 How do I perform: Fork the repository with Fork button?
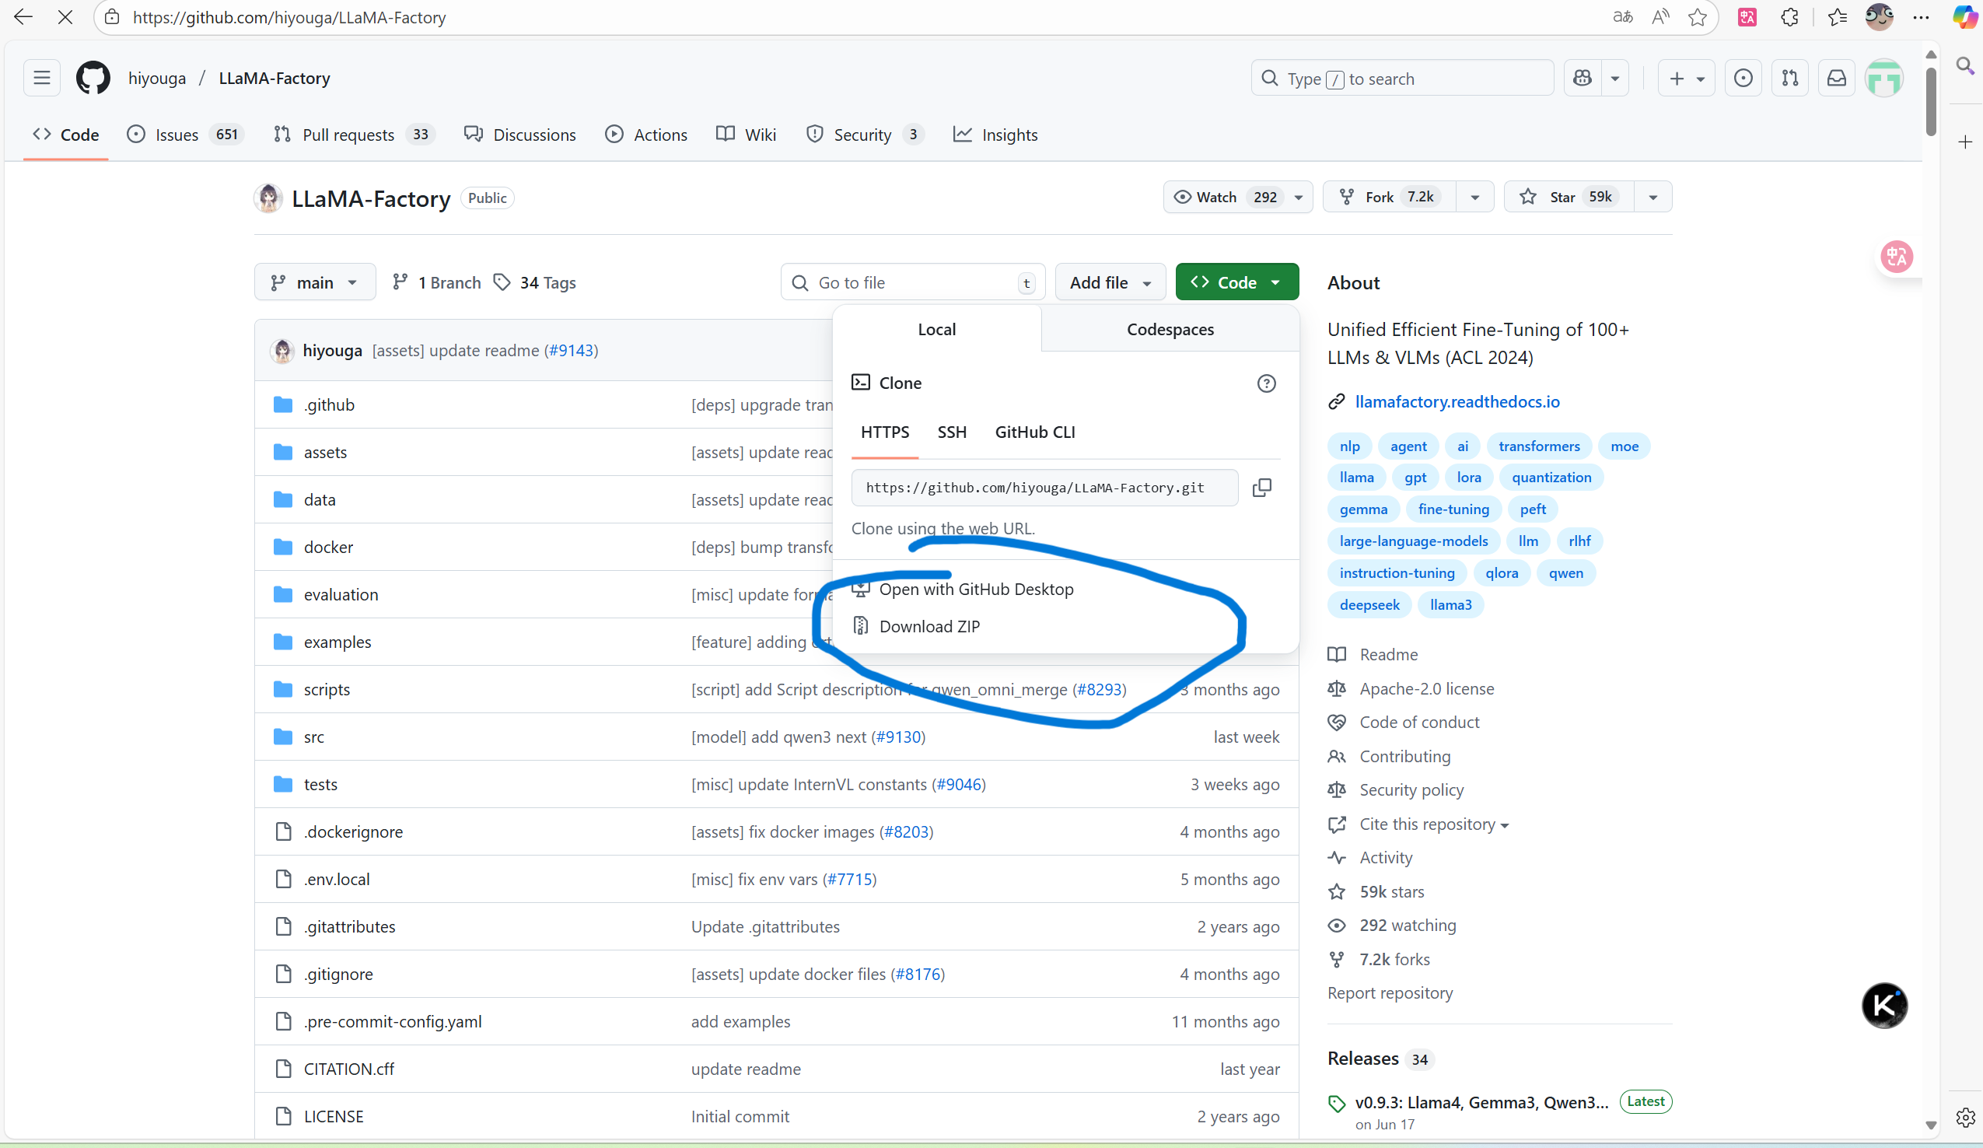(x=1390, y=197)
